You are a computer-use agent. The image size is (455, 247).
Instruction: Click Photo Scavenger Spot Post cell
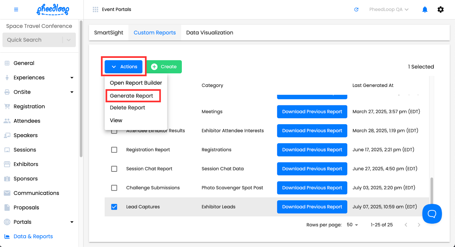click(x=232, y=188)
